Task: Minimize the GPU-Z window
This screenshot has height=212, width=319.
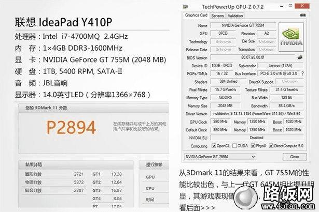Action: (x=282, y=7)
